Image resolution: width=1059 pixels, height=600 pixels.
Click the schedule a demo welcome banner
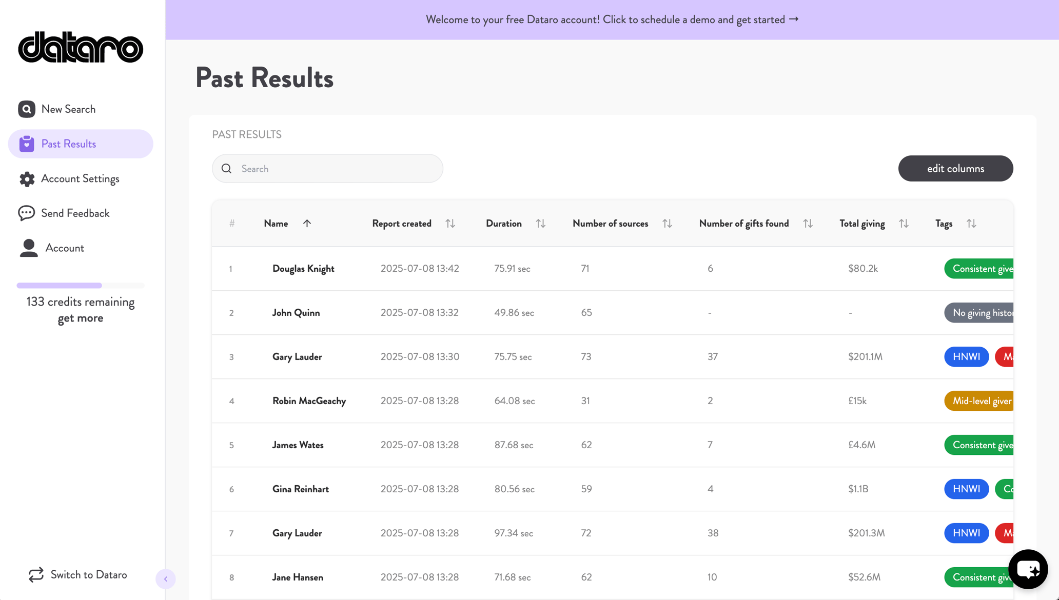click(x=612, y=19)
